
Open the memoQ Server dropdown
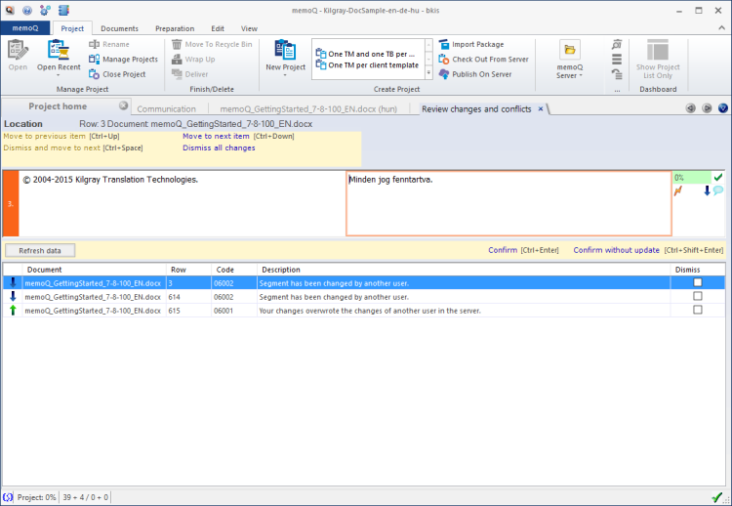(x=569, y=75)
